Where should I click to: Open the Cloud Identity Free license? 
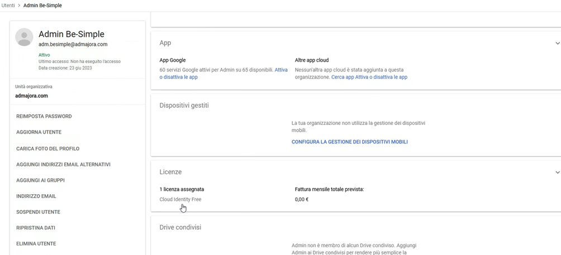coord(180,200)
